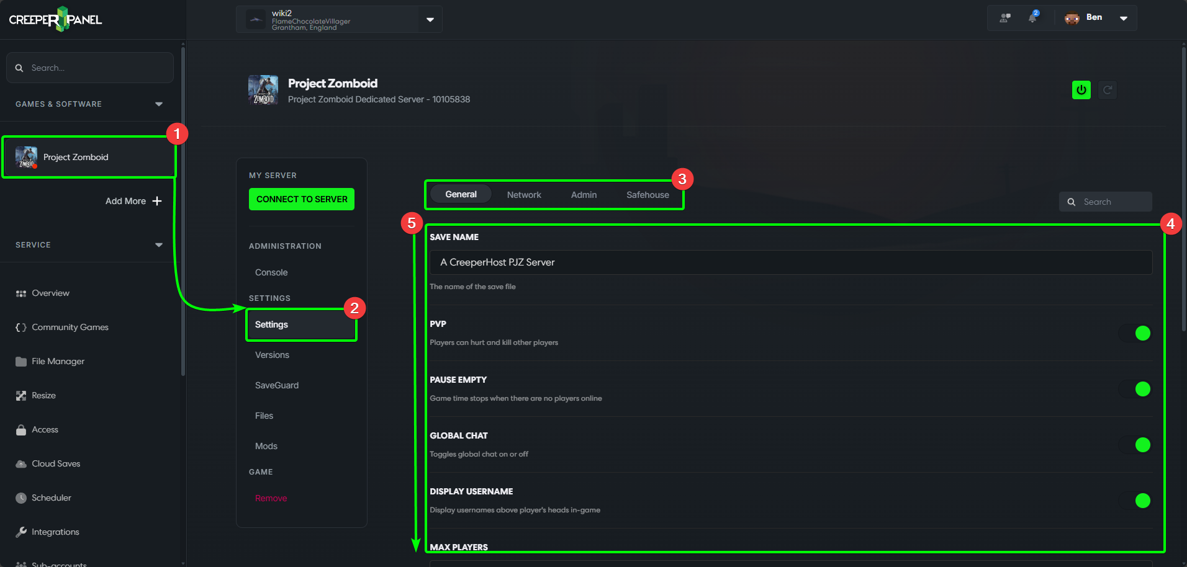Viewport: 1187px width, 567px height.
Task: Open the wiki2 server selector dropdown
Action: 430,19
